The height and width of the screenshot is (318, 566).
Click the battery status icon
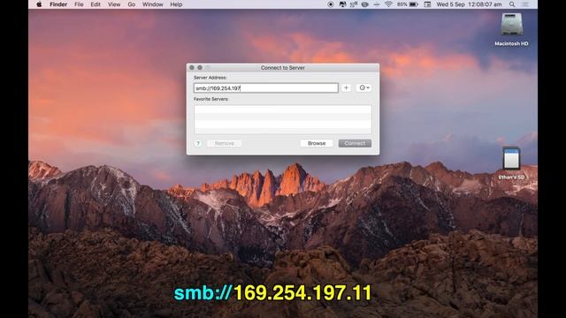(x=413, y=4)
